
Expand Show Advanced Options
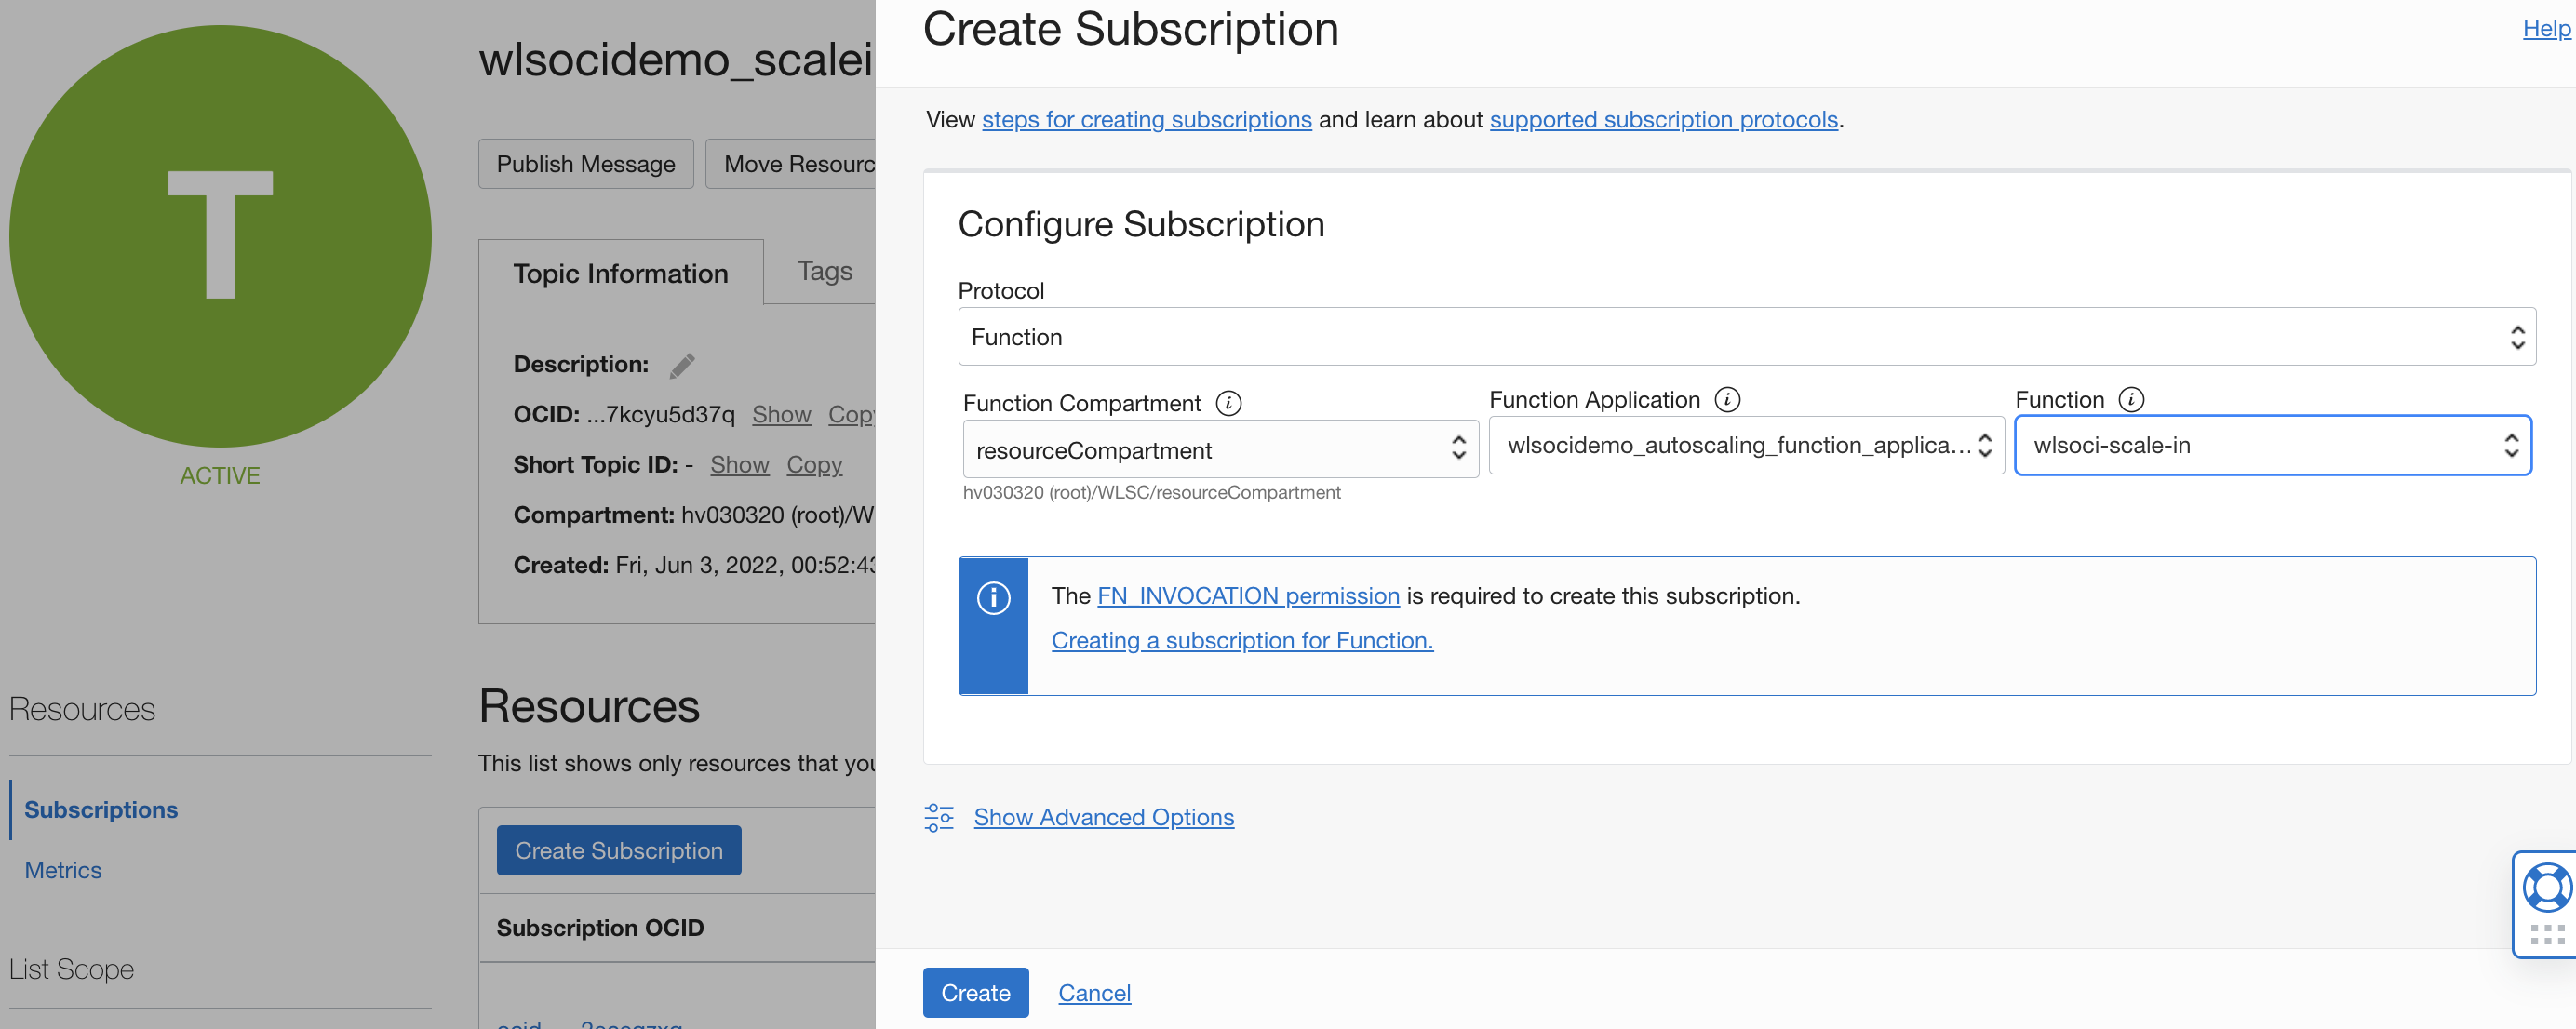(1103, 817)
